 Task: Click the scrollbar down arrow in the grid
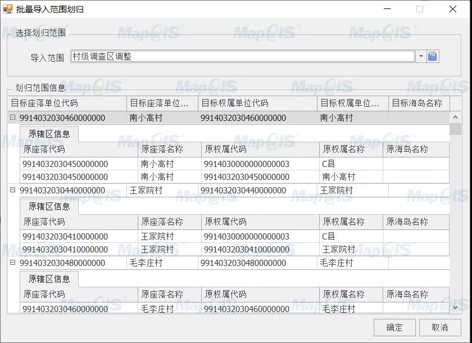coord(456,308)
